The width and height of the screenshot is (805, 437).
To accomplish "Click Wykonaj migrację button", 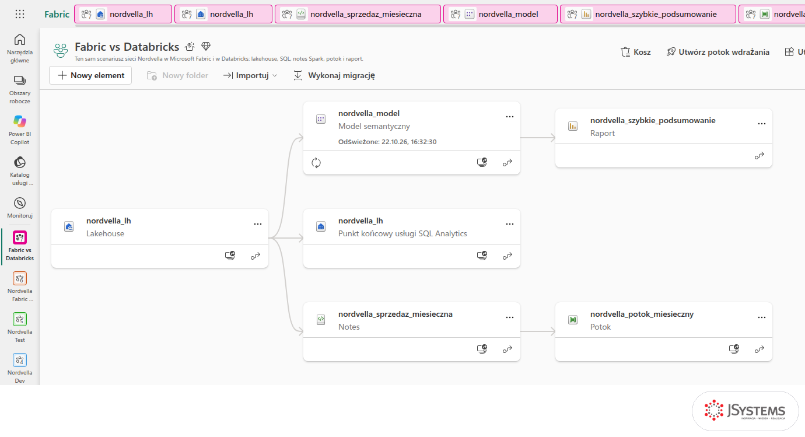I will tap(334, 75).
